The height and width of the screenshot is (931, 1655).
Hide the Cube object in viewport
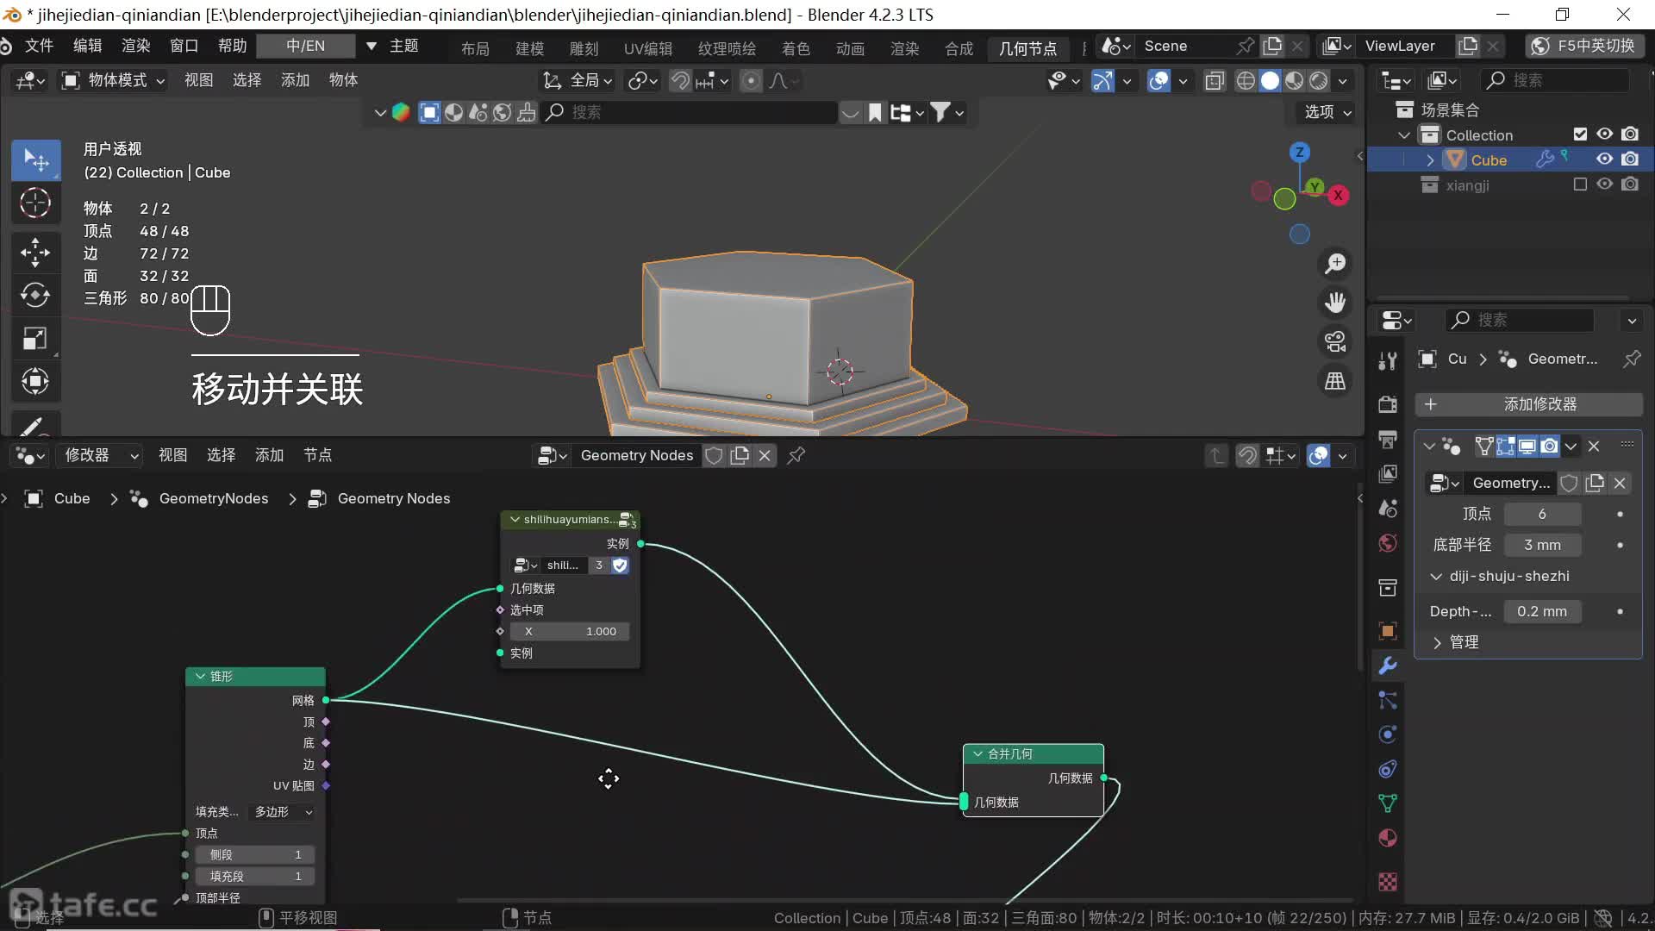click(x=1604, y=159)
